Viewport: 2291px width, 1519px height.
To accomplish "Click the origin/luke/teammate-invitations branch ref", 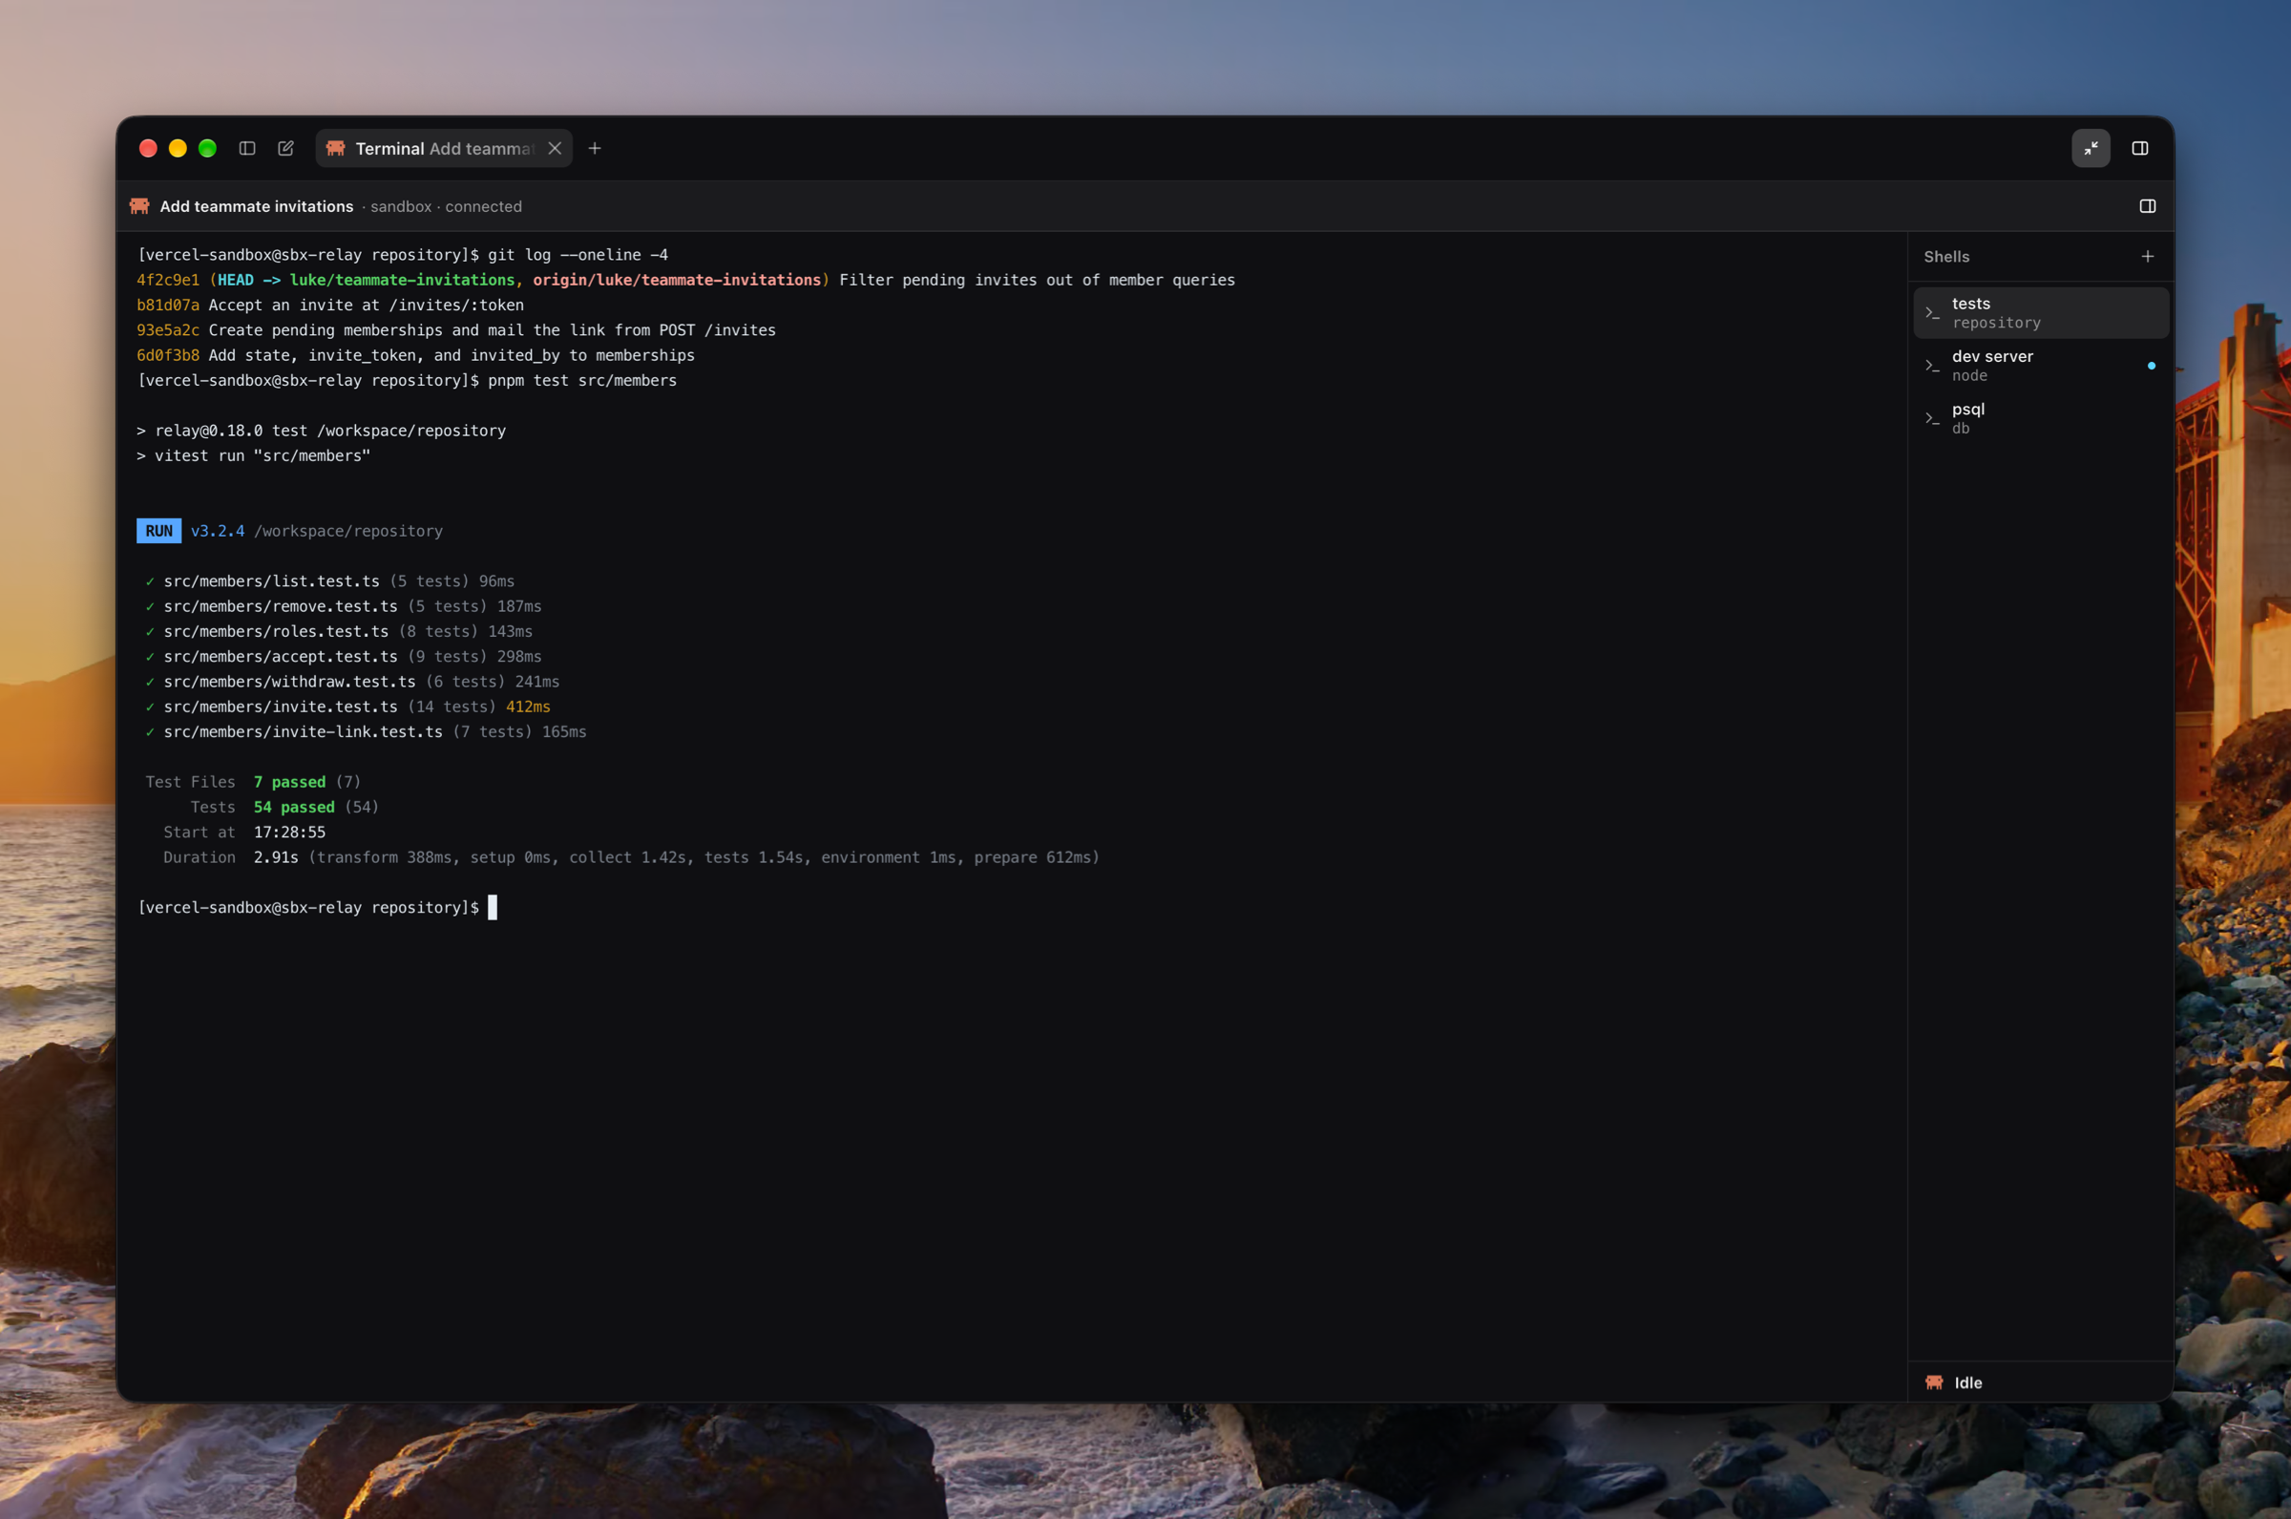I will [x=677, y=280].
